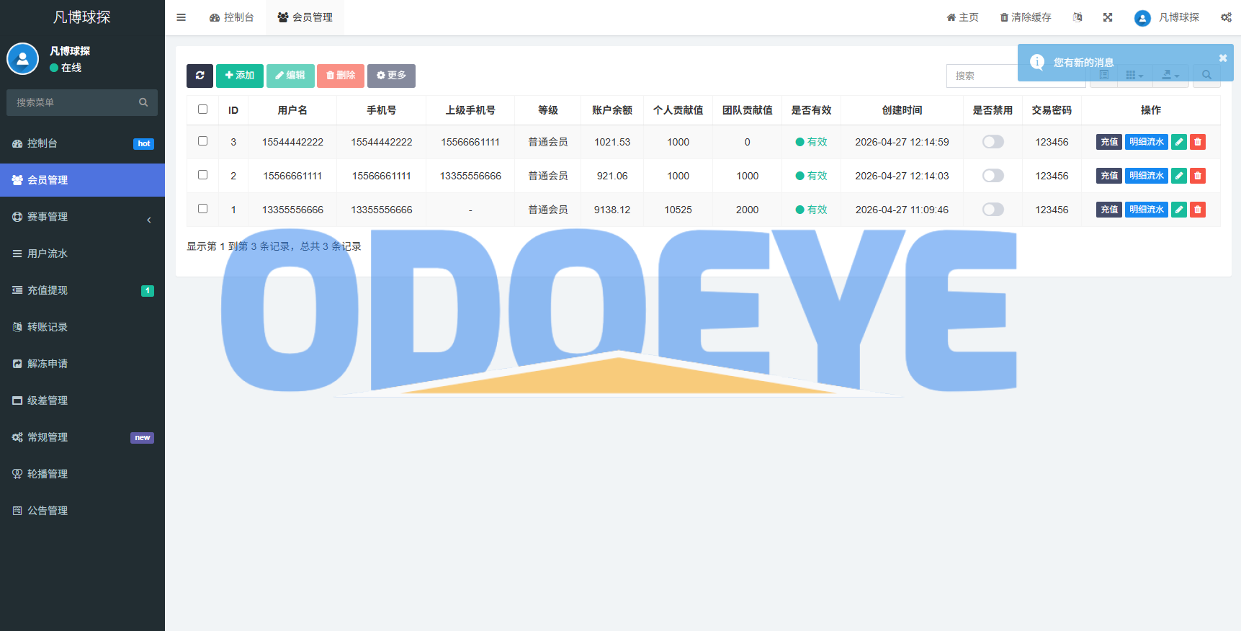Click the refresh table button

[x=200, y=76]
